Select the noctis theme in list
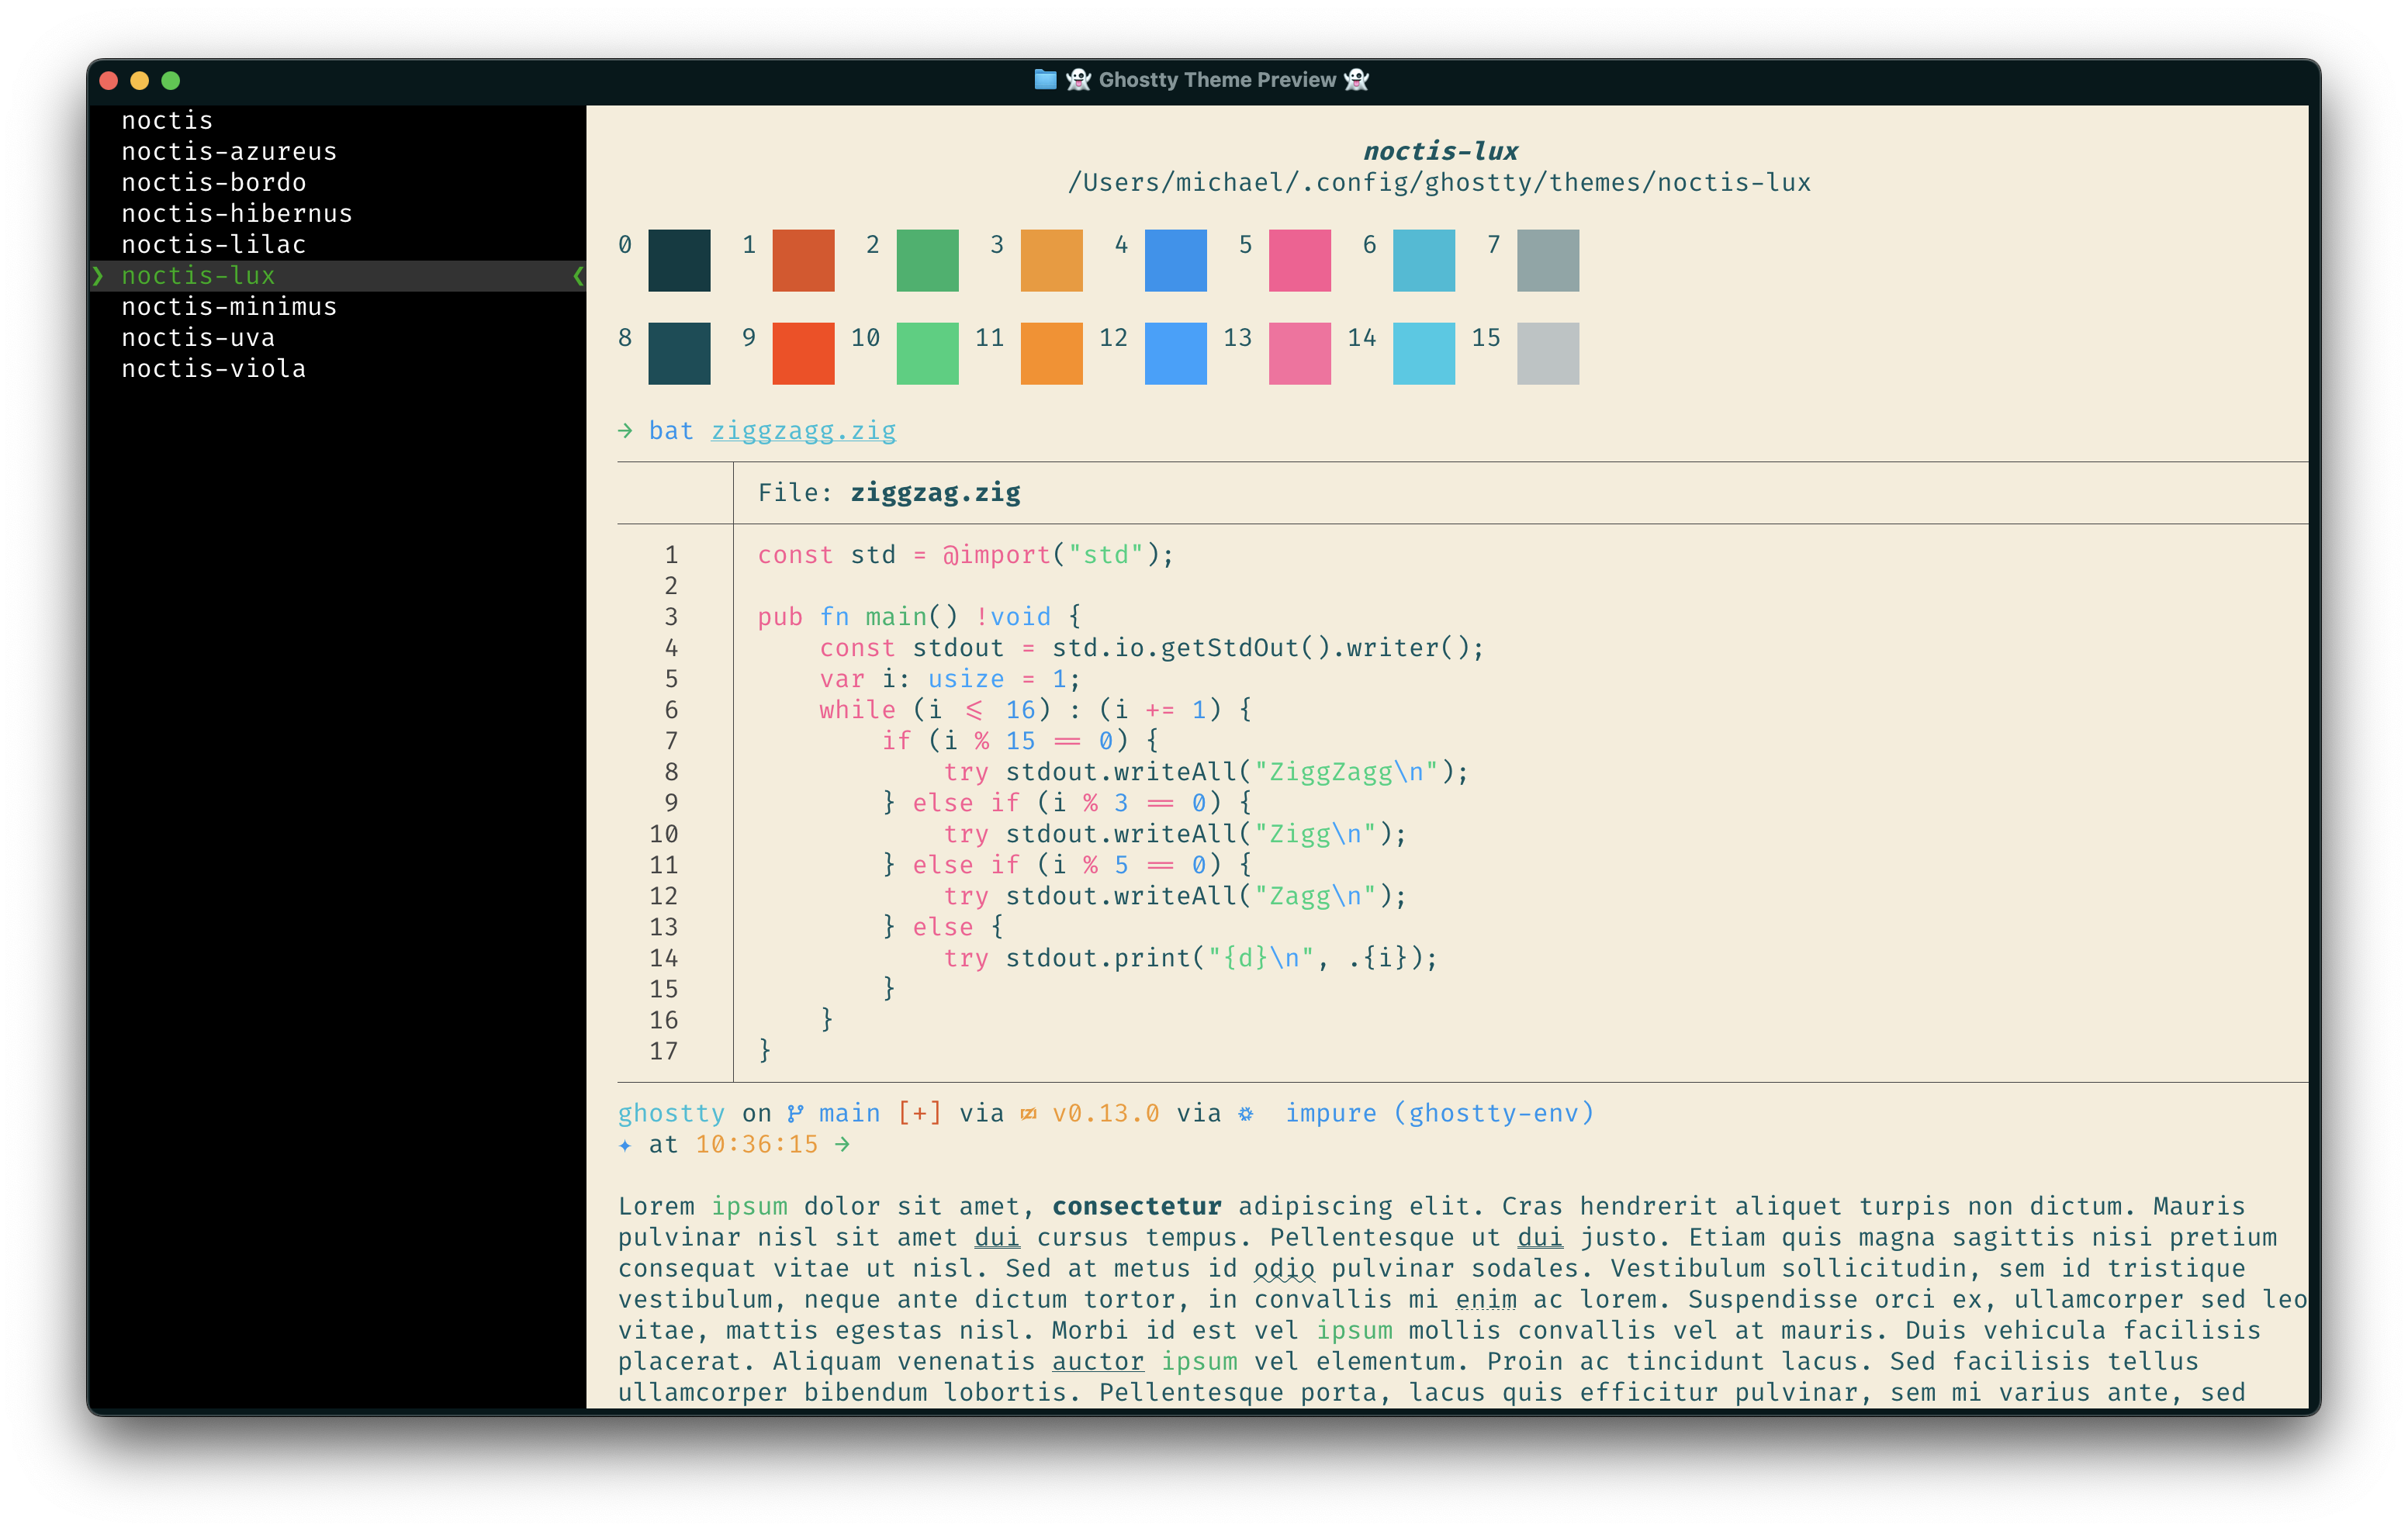 click(167, 120)
